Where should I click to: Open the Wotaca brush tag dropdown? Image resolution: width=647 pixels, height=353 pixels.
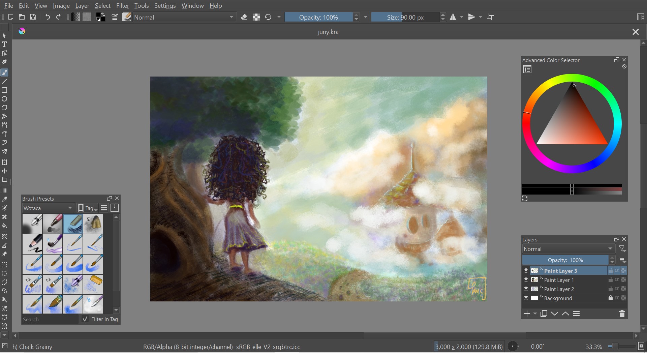tap(48, 208)
